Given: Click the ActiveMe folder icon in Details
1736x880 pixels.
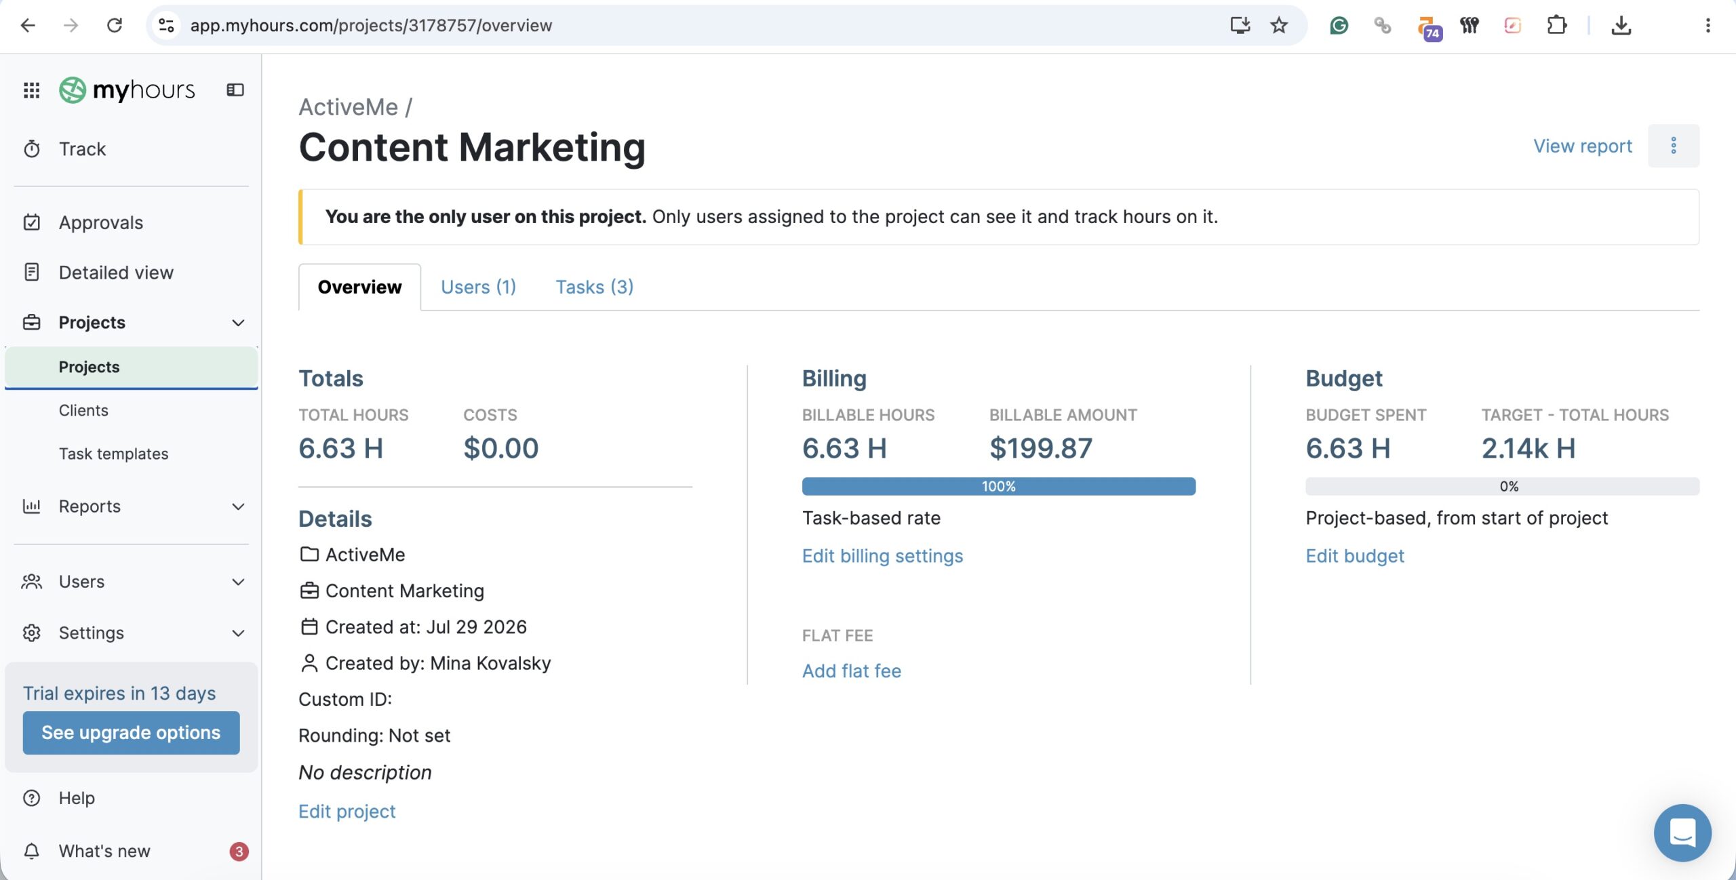Looking at the screenshot, I should click(309, 555).
